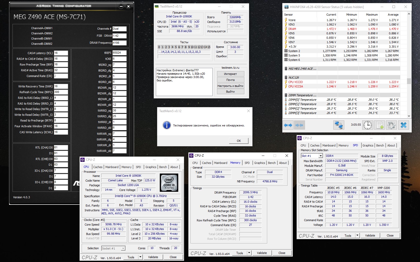Click the Выйти button in TestMem5
The height and width of the screenshot is (262, 420).
pos(230,92)
